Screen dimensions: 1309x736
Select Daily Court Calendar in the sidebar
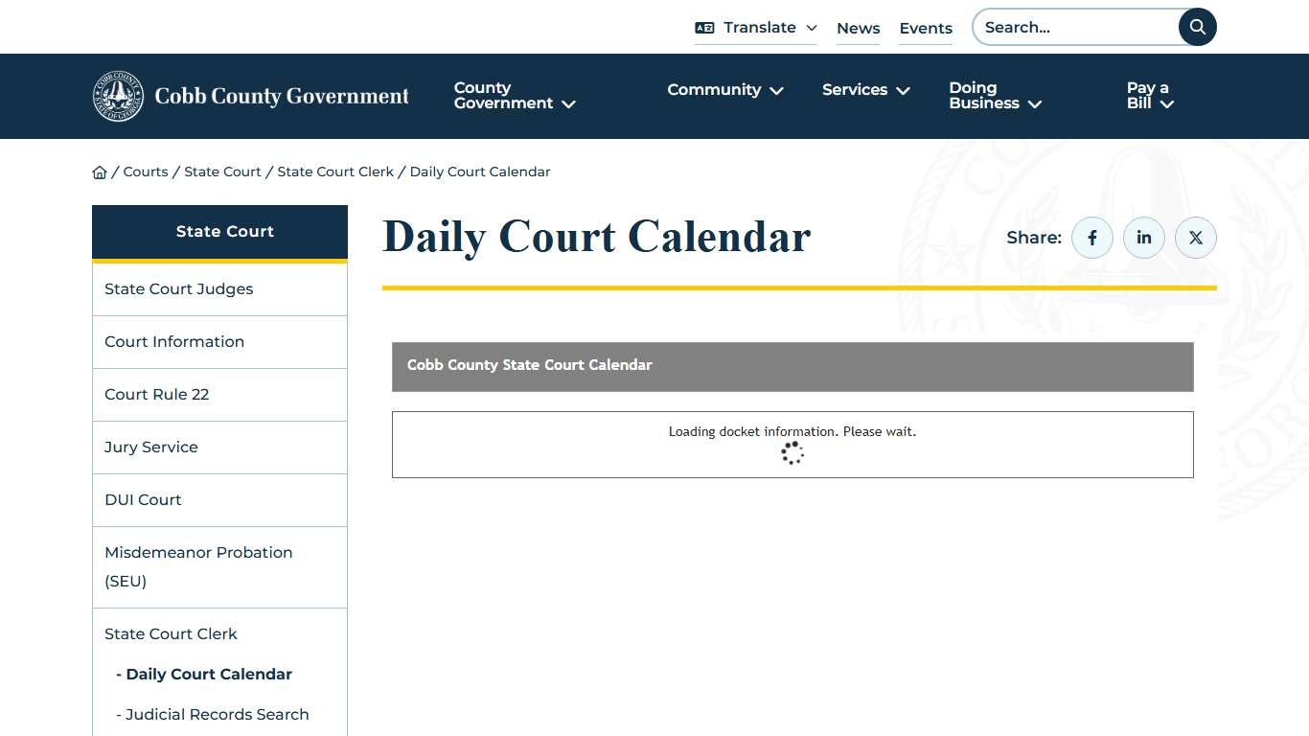point(204,674)
